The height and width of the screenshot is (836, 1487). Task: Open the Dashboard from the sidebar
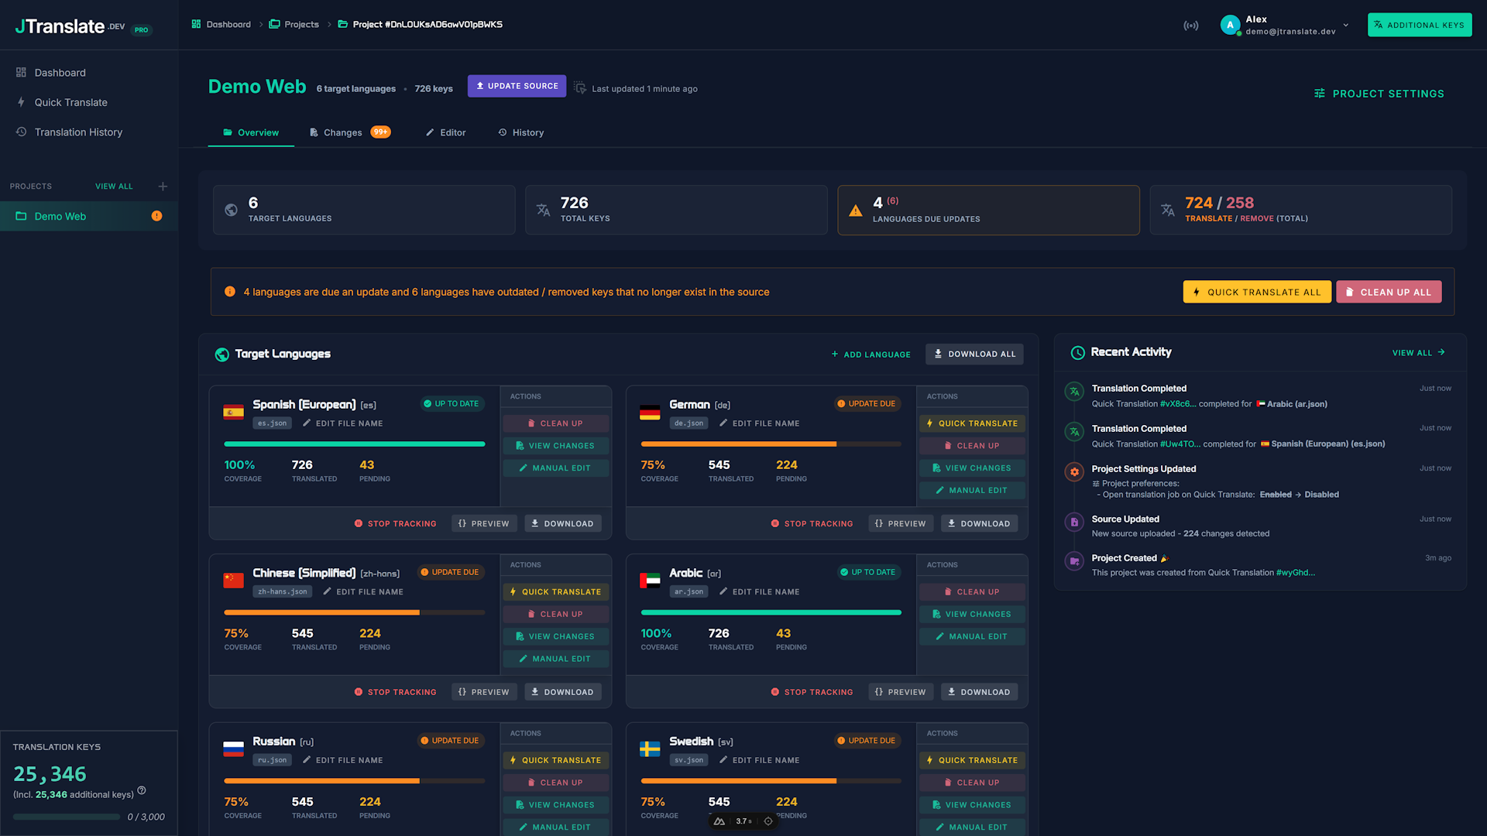tap(59, 72)
